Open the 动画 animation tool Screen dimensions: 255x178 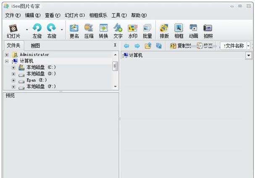point(193,31)
